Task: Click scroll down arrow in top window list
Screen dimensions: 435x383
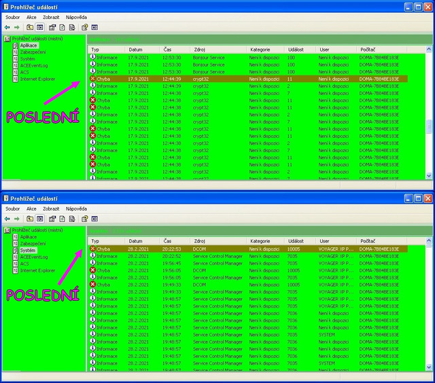Action: pyautogui.click(x=429, y=176)
